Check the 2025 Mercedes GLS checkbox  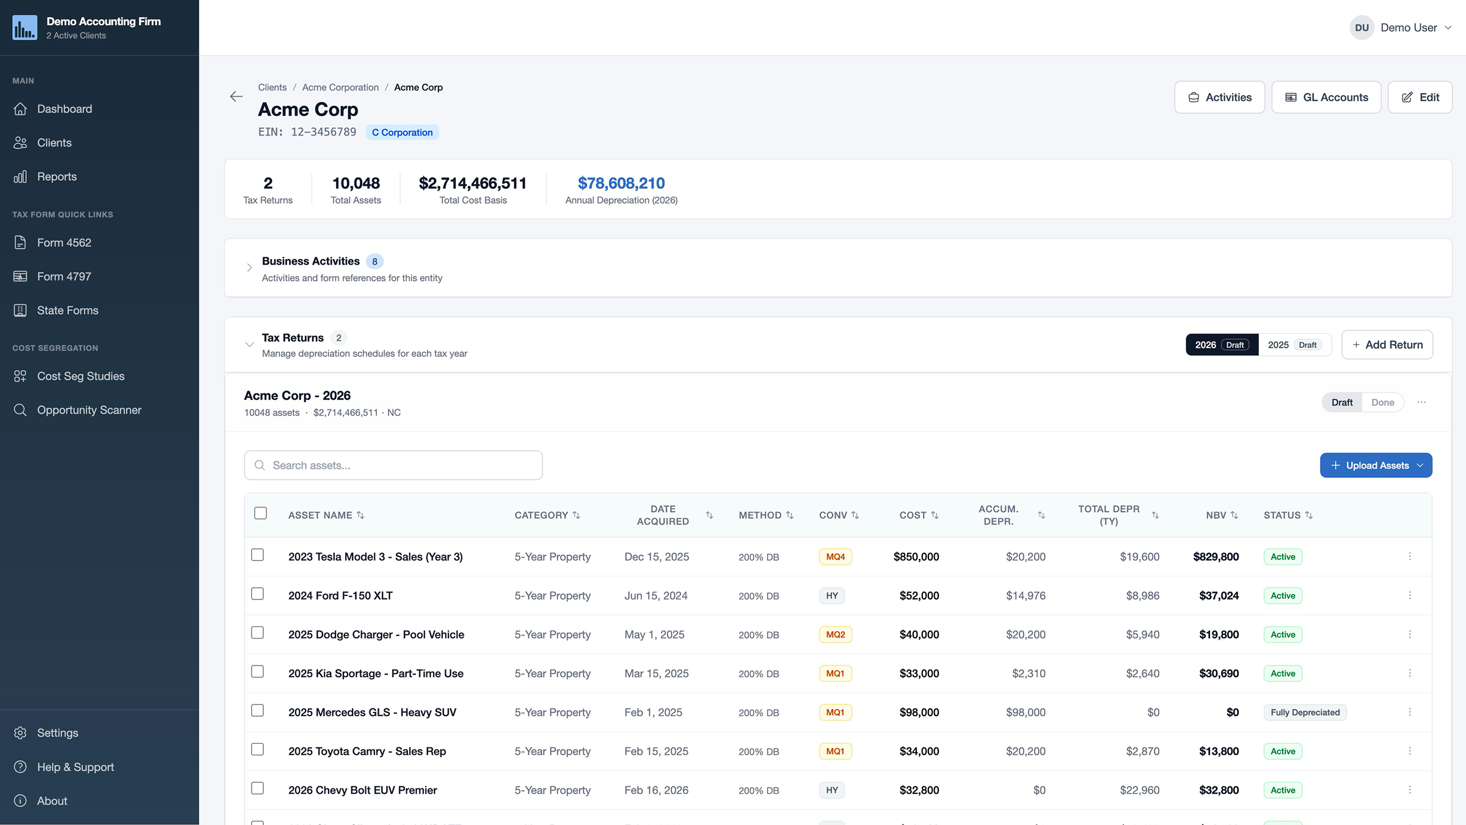(258, 710)
